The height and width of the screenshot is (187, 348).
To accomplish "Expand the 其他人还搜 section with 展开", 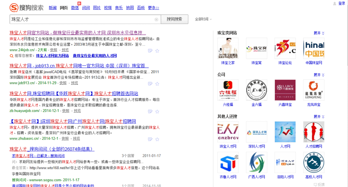I will [x=319, y=117].
